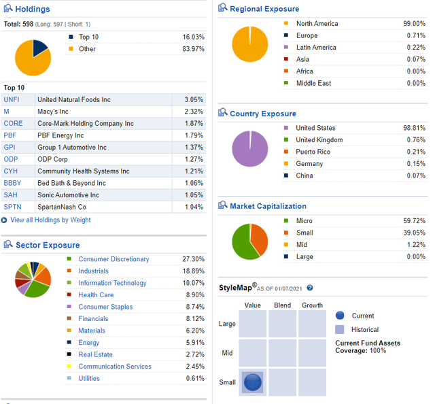Click the United Kingdom country label
The width and height of the screenshot is (435, 404).
click(319, 139)
